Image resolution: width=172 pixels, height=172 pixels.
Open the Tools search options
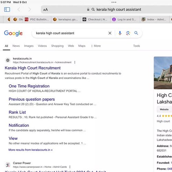coord(137,46)
